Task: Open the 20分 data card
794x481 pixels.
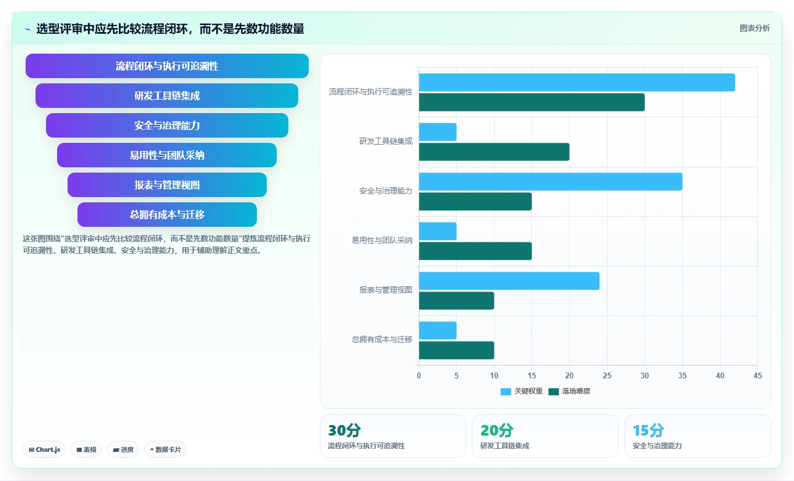Action: click(x=545, y=436)
